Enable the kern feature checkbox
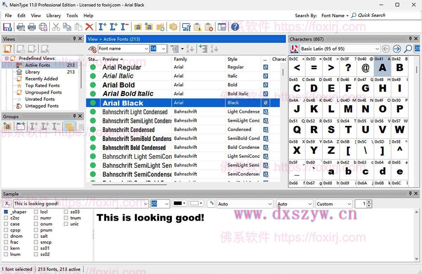The width and height of the screenshot is (422, 274). coord(6,248)
